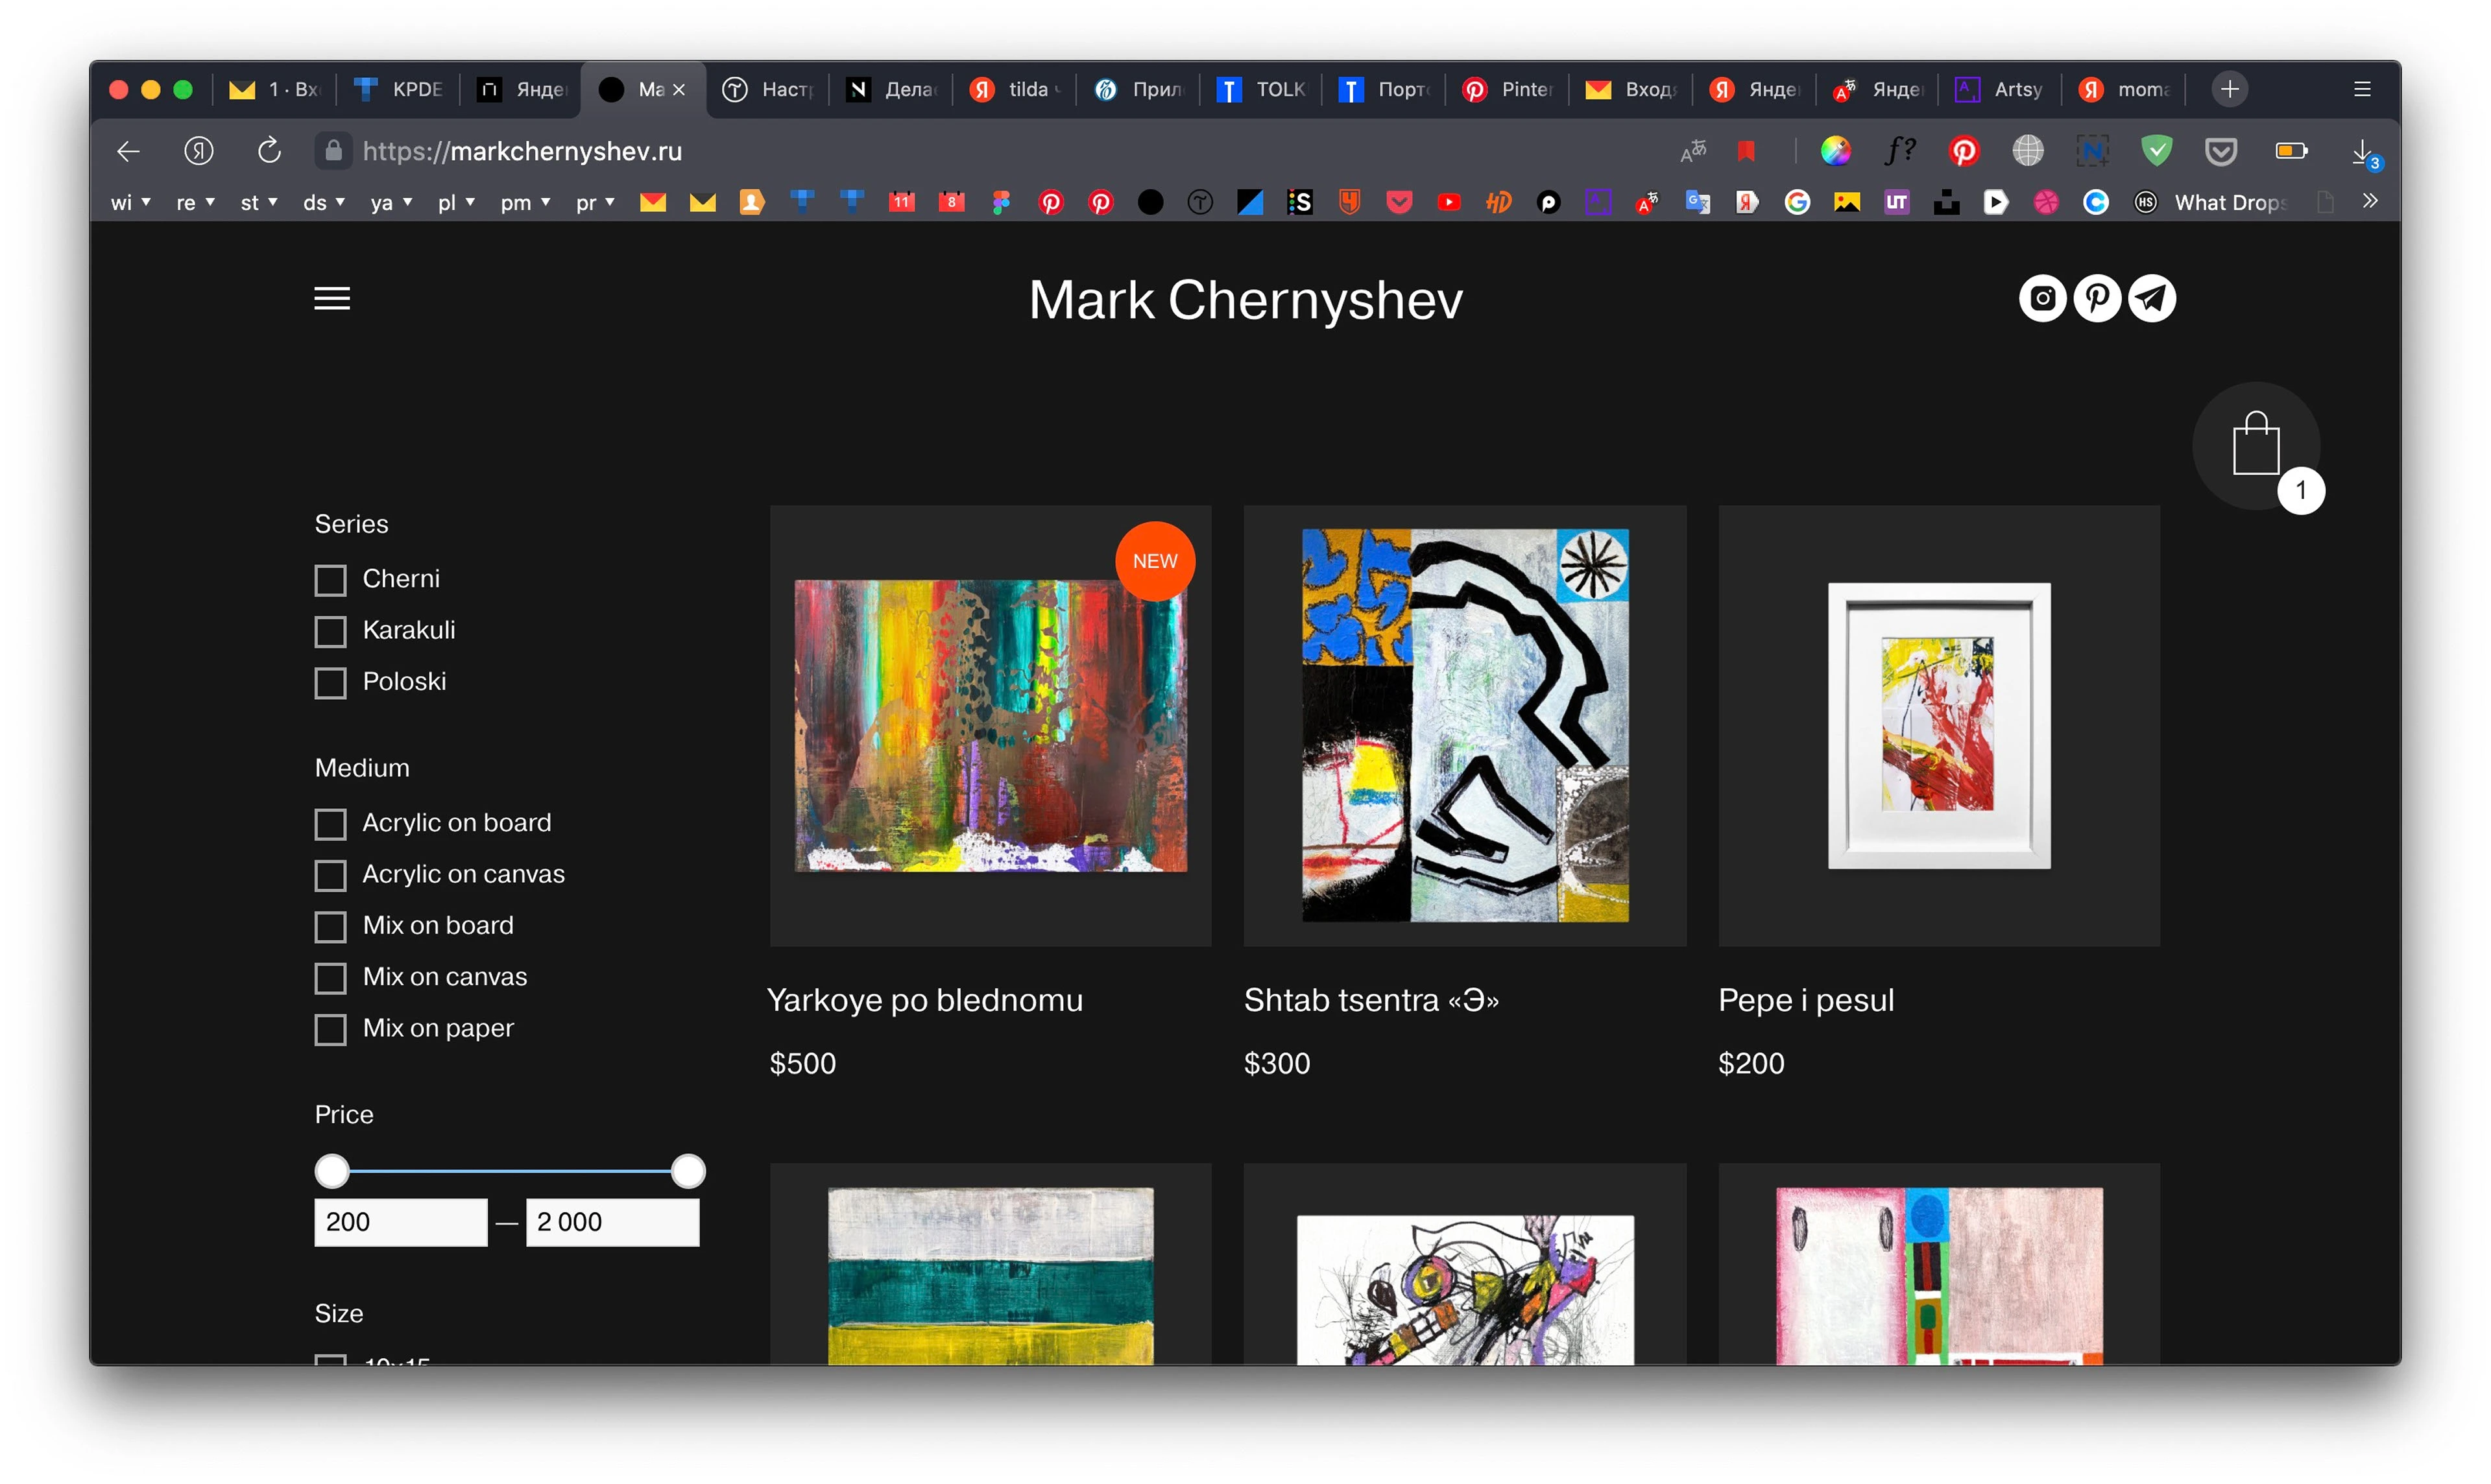Screen dimensions: 2491x1484
Task: Show more bookmarks with double chevron
Action: (x=2369, y=201)
